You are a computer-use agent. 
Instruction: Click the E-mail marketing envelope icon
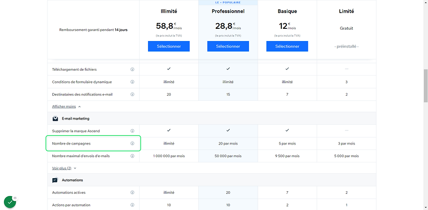coord(55,119)
